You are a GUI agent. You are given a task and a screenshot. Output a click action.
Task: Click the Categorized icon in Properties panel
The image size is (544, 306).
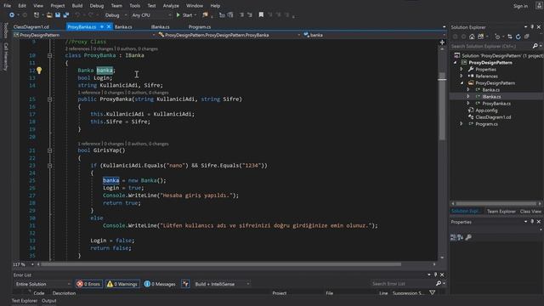click(453, 237)
